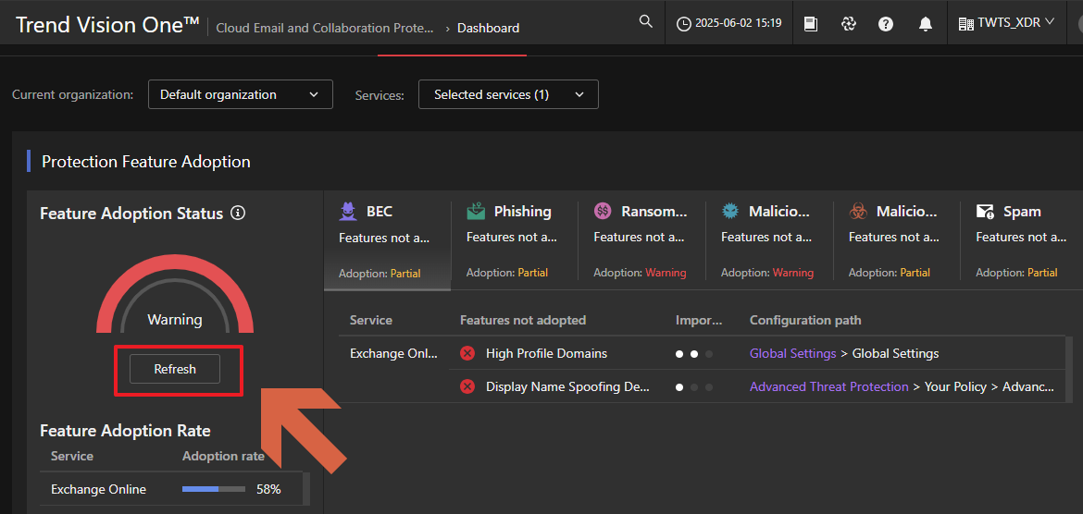Follow the Advanced Threat Protection link
Screen dimensions: 1083x514
pyautogui.click(x=828, y=386)
